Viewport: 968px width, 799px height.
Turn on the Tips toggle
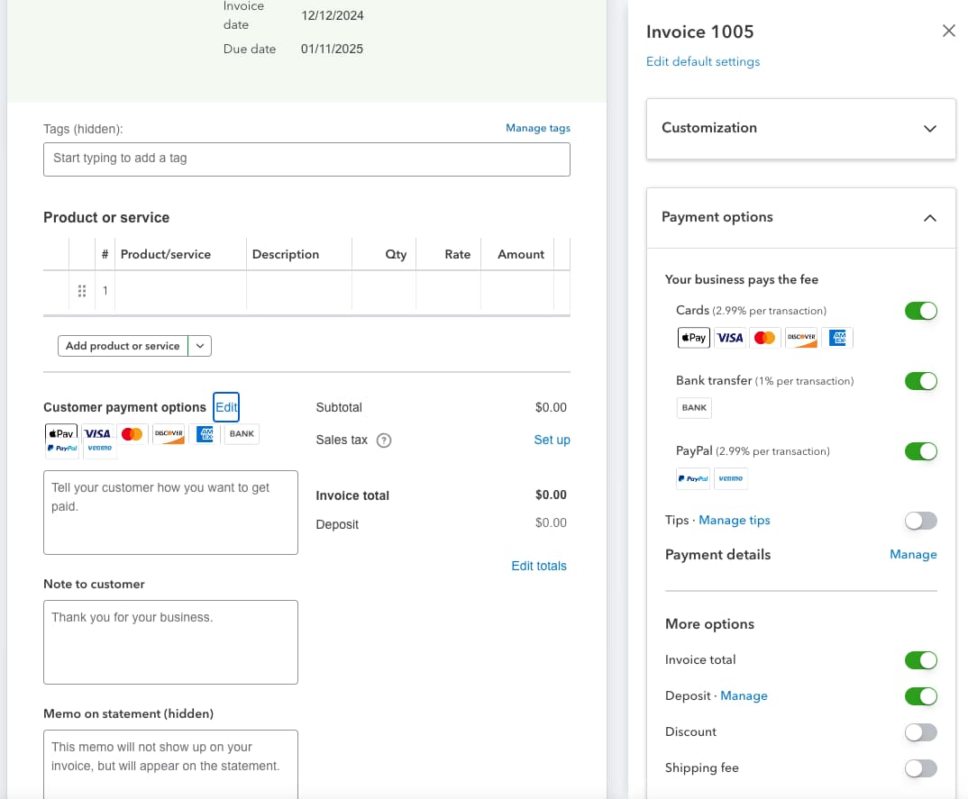point(920,521)
